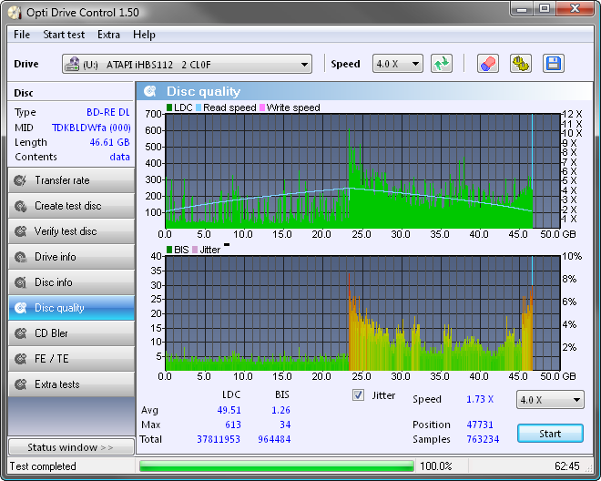This screenshot has width=601, height=481.
Task: Click the pink Write speed legend swatch
Action: click(x=262, y=107)
